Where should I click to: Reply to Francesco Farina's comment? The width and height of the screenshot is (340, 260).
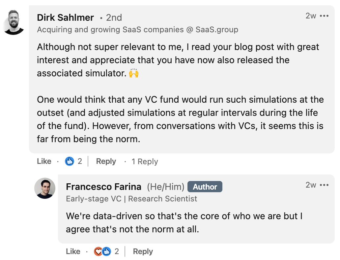pyautogui.click(x=143, y=251)
